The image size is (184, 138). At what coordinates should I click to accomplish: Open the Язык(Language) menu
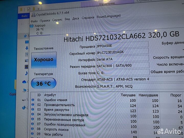(x=108, y=16)
